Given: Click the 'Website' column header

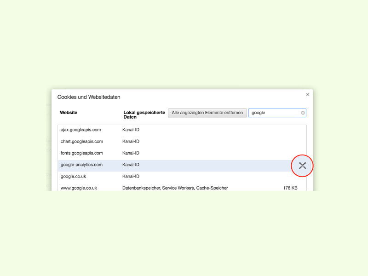Looking at the screenshot, I should (x=69, y=113).
